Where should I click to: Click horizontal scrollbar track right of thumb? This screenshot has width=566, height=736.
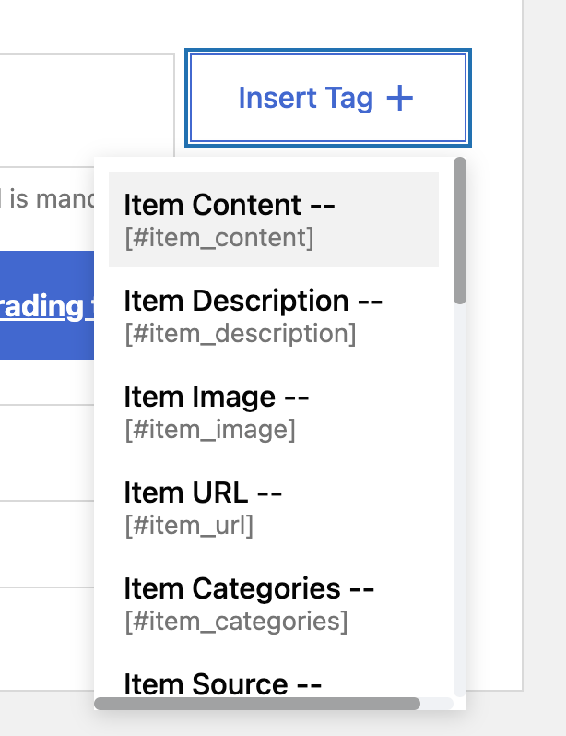(436, 704)
